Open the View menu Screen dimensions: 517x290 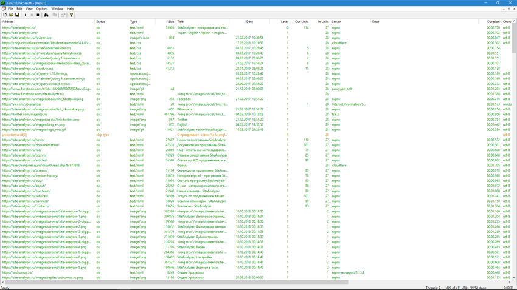click(29, 9)
